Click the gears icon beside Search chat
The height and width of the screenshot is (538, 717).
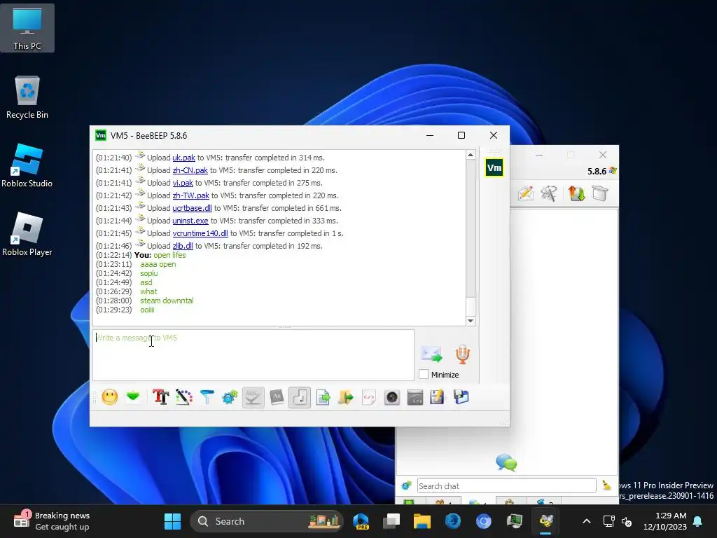click(406, 485)
